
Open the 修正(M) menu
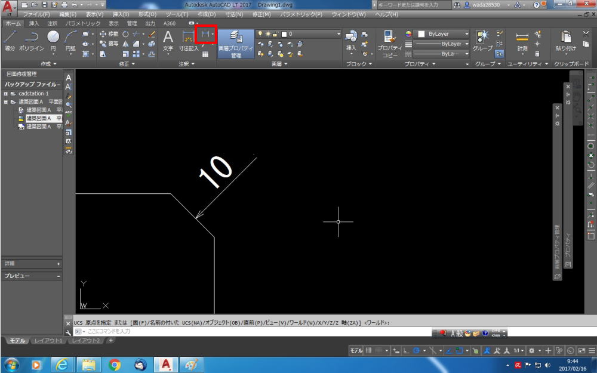pos(261,14)
